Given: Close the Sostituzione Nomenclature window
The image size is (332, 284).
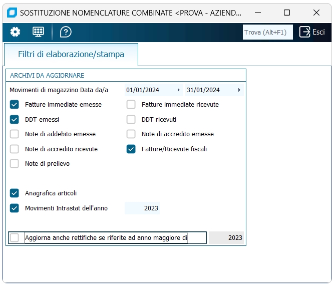Looking at the screenshot, I should [x=316, y=13].
